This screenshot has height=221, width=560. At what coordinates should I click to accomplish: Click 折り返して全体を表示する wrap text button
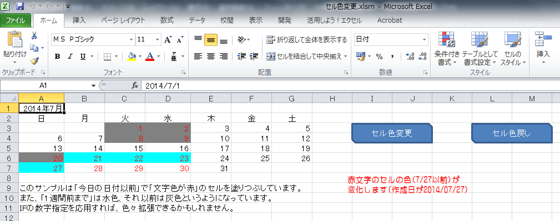click(307, 39)
